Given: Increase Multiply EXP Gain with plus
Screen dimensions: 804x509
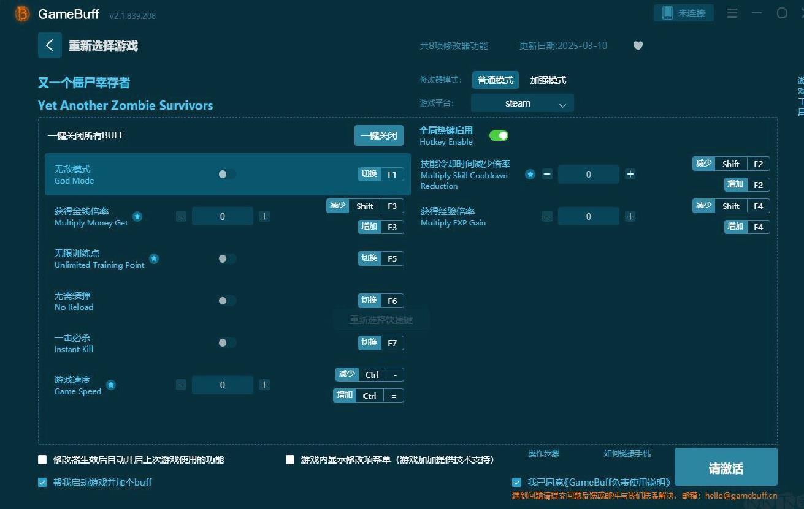Looking at the screenshot, I should point(630,216).
